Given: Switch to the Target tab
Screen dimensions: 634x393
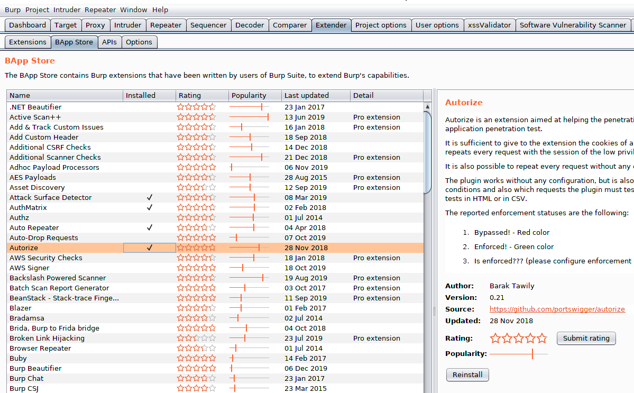Looking at the screenshot, I should [x=66, y=25].
